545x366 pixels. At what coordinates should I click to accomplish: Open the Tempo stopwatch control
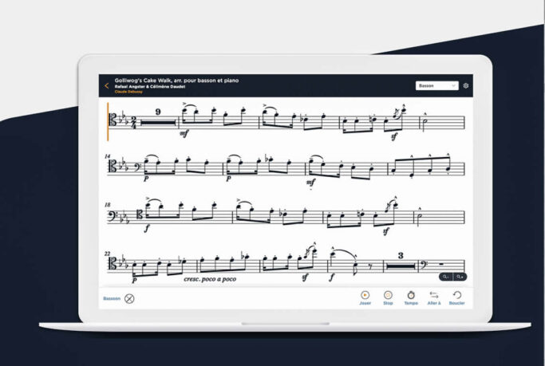[x=411, y=297]
